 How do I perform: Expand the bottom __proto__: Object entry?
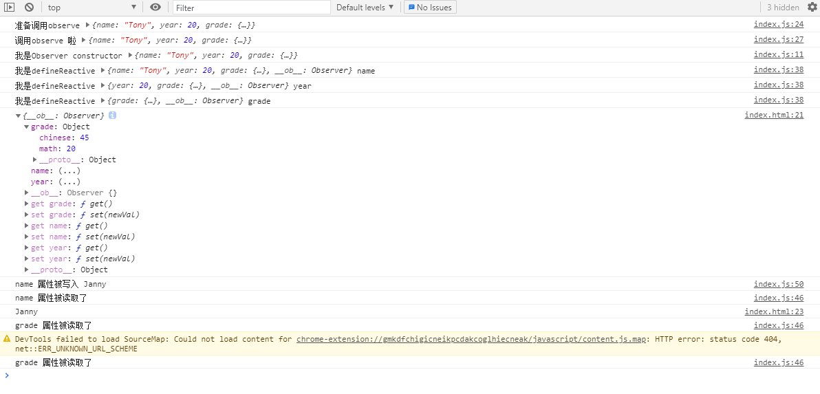pos(27,270)
